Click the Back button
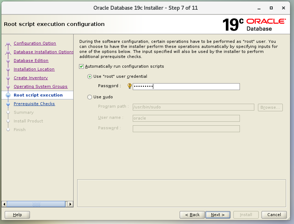The width and height of the screenshot is (294, 224). [x=192, y=215]
